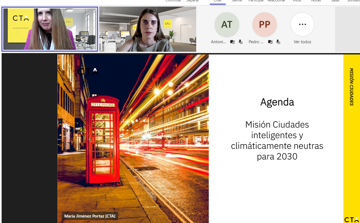
Task: Click the 'Ver todos' label
Action: [302, 42]
